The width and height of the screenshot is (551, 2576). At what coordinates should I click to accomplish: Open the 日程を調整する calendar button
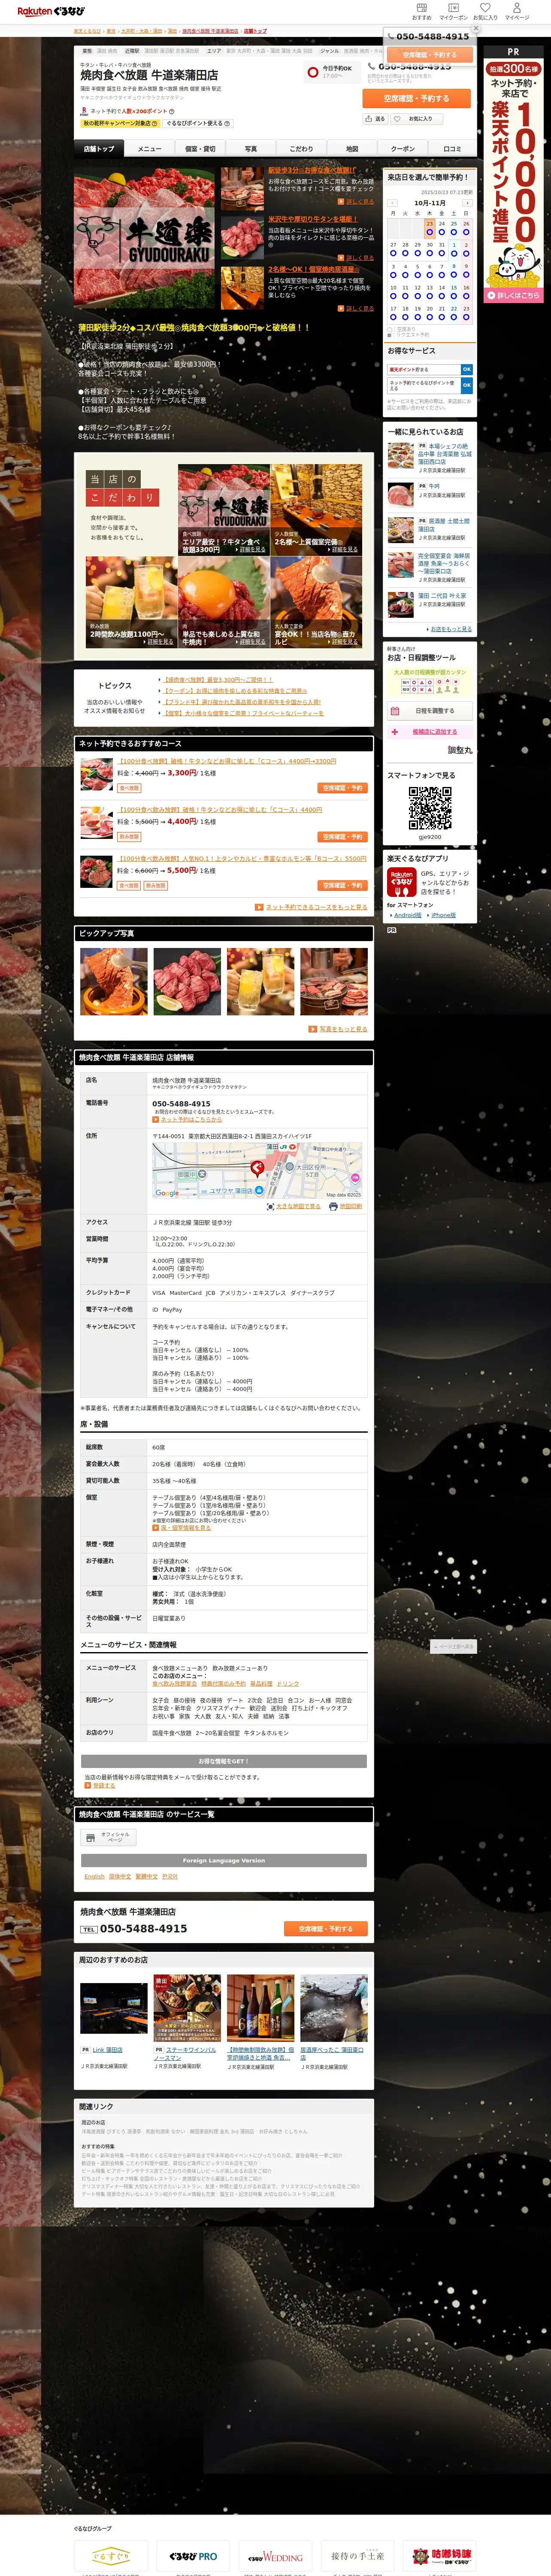point(429,711)
